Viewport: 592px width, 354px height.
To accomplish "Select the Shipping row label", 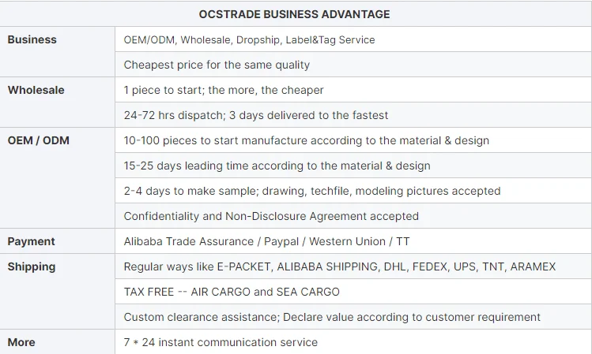I will point(32,266).
